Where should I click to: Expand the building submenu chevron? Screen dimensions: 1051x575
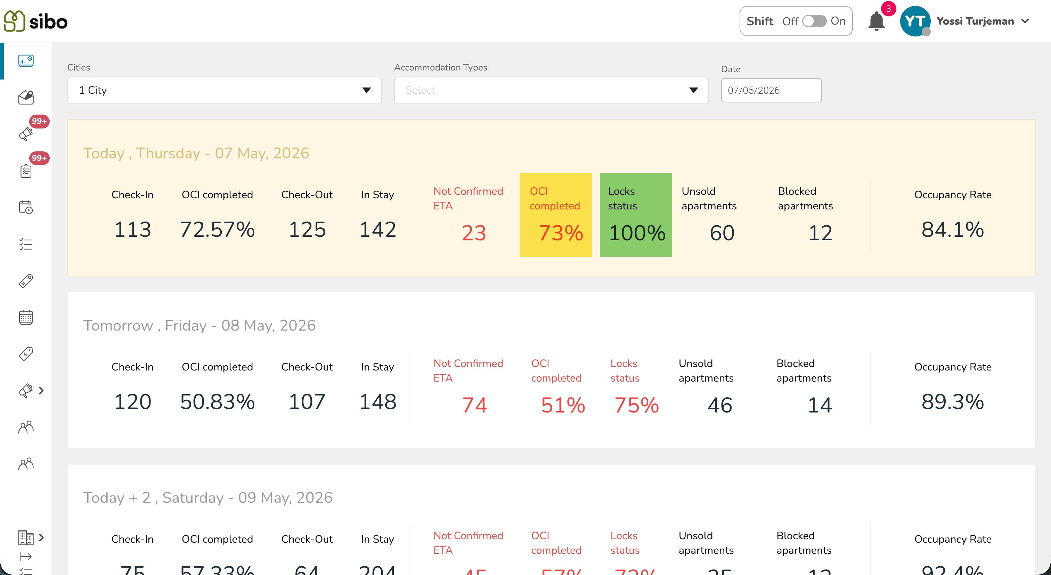[41, 537]
